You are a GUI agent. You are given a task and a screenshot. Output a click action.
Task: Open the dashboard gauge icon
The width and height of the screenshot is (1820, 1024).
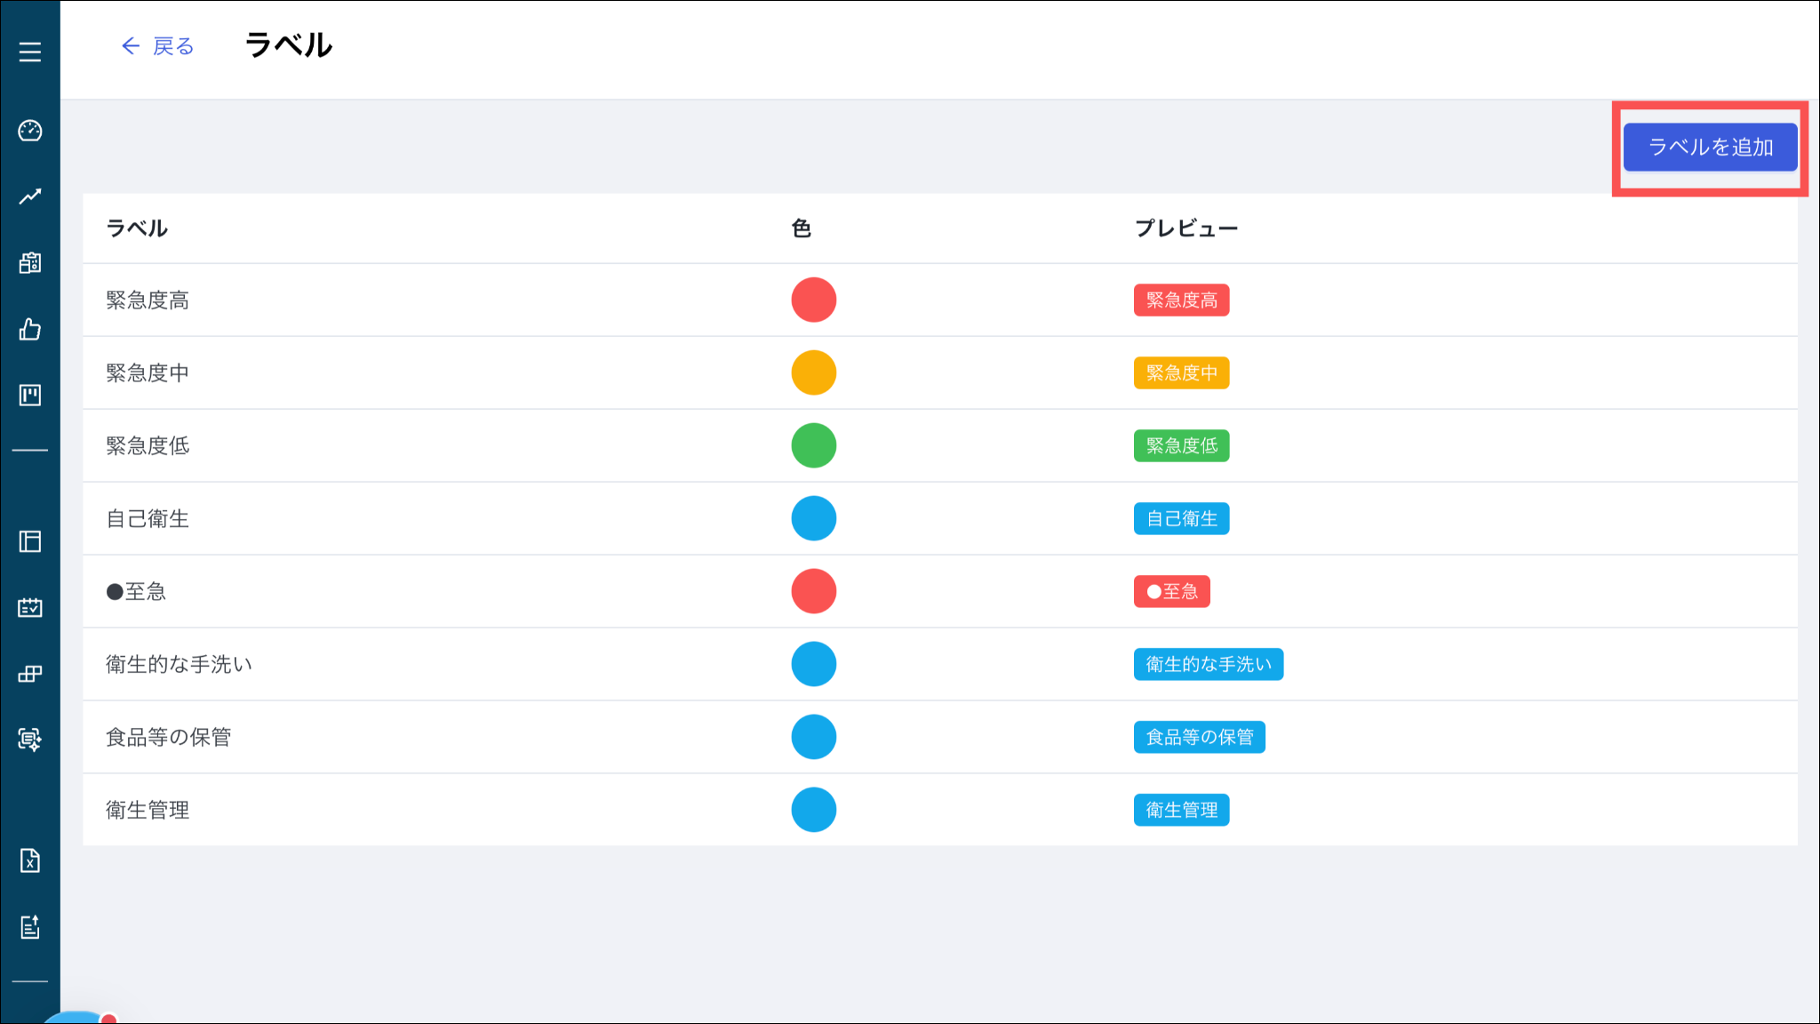(30, 131)
